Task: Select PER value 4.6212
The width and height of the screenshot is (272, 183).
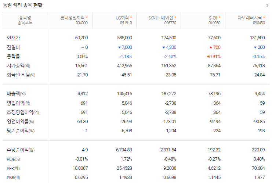Action: point(214,168)
